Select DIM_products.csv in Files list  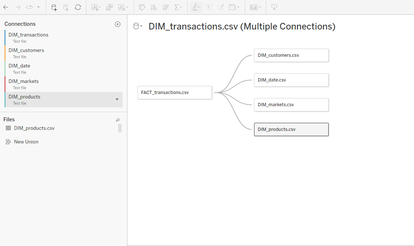(34, 128)
